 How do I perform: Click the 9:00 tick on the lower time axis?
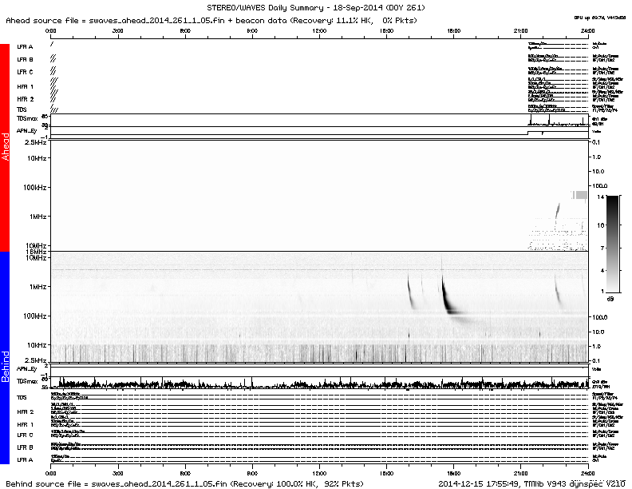tap(252, 472)
